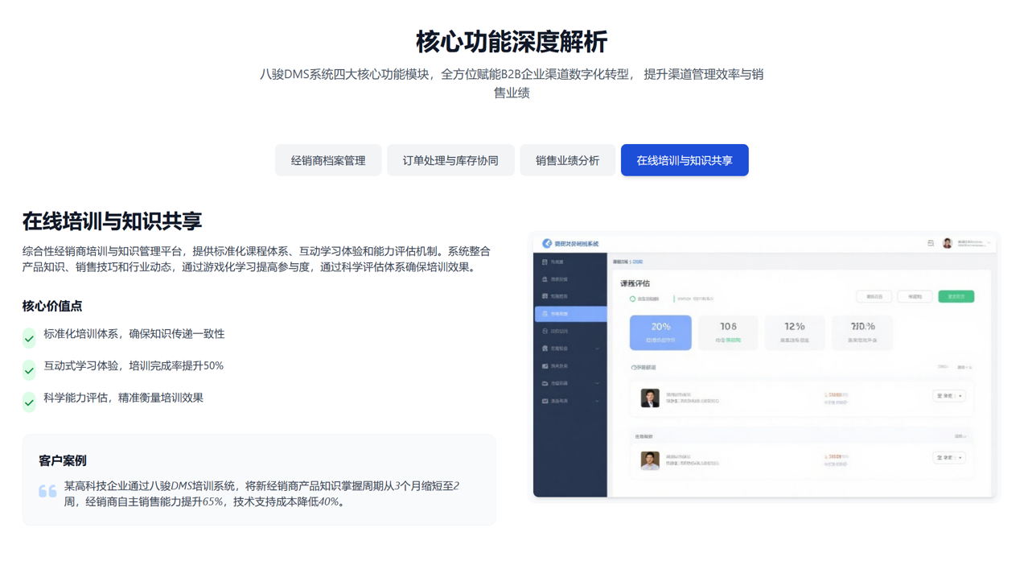This screenshot has height=561, width=1028.
Task: Click the logo icon in the dashboard sidebar header
Action: [548, 243]
